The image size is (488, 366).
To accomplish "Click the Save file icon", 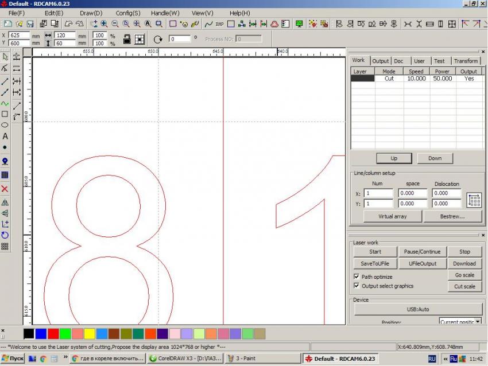I will click(x=30, y=24).
